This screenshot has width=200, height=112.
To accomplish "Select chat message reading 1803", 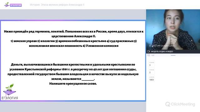I will click(x=152, y=79).
